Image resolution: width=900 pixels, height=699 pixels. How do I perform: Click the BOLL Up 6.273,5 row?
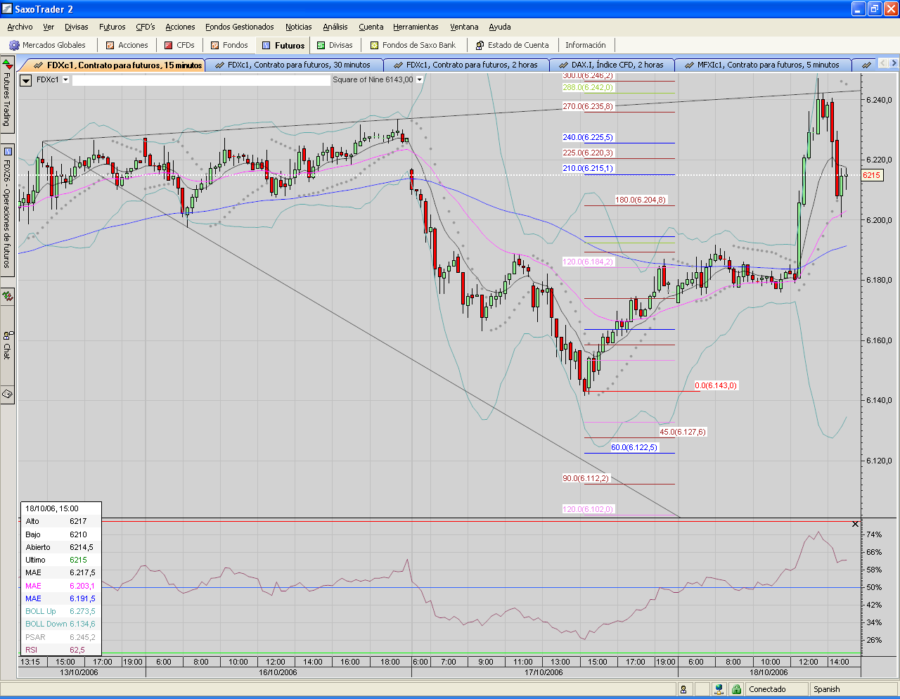coord(60,611)
